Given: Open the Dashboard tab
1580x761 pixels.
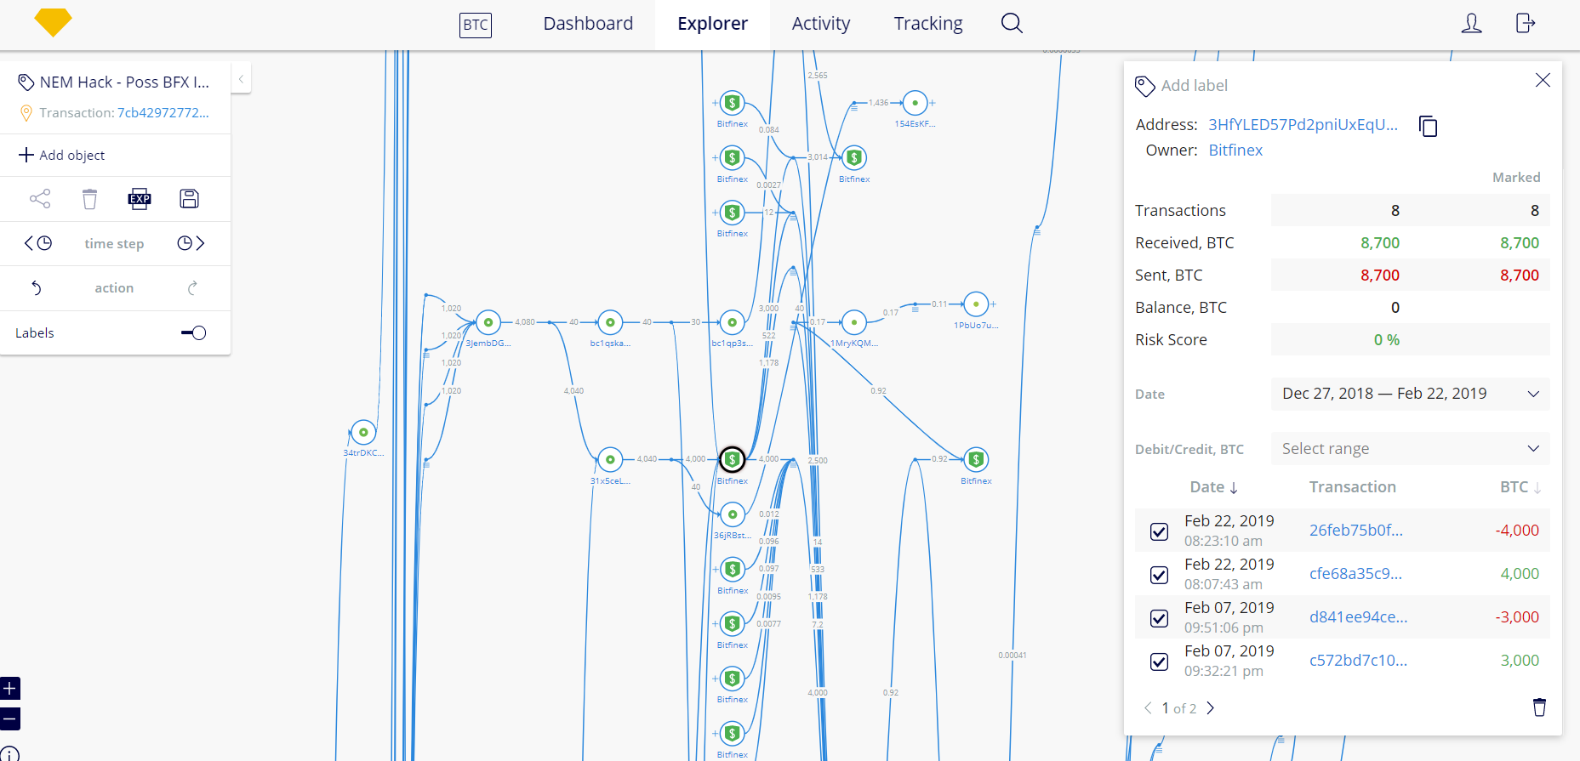Looking at the screenshot, I should click(x=588, y=24).
